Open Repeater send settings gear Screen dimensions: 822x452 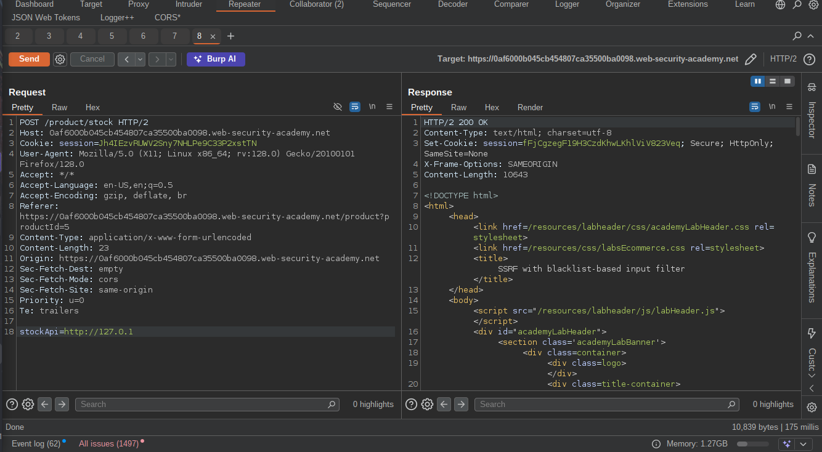60,59
